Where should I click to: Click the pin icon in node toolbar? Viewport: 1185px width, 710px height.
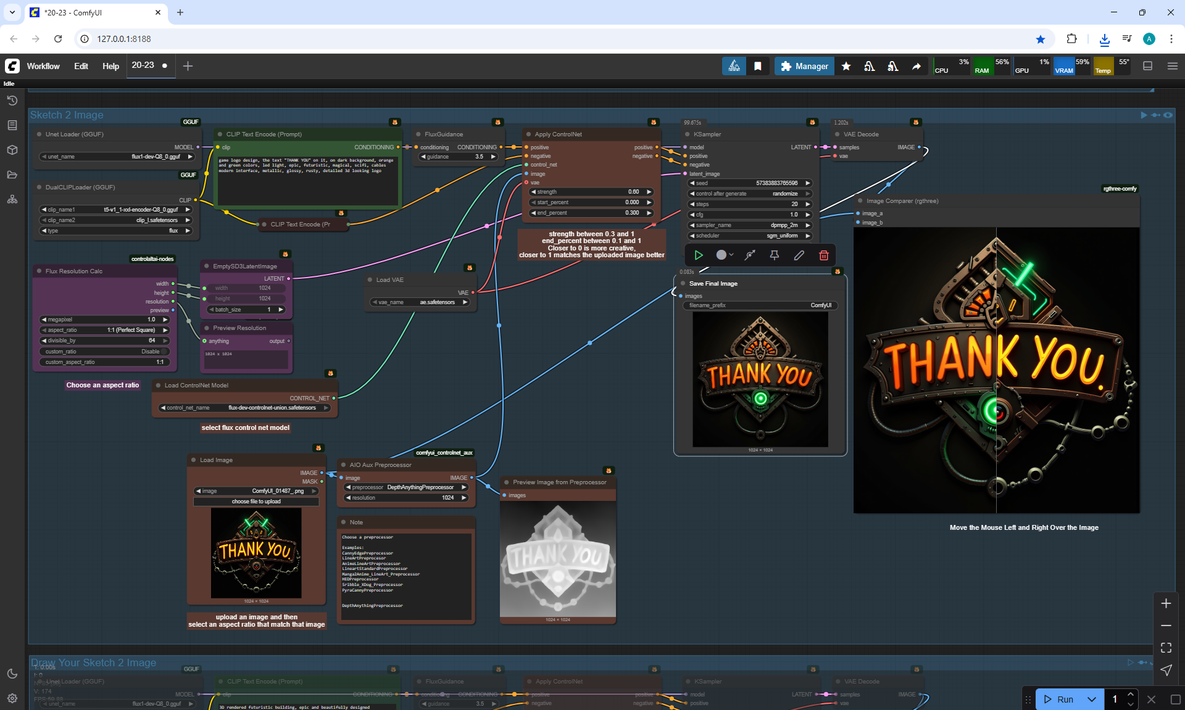(x=774, y=255)
